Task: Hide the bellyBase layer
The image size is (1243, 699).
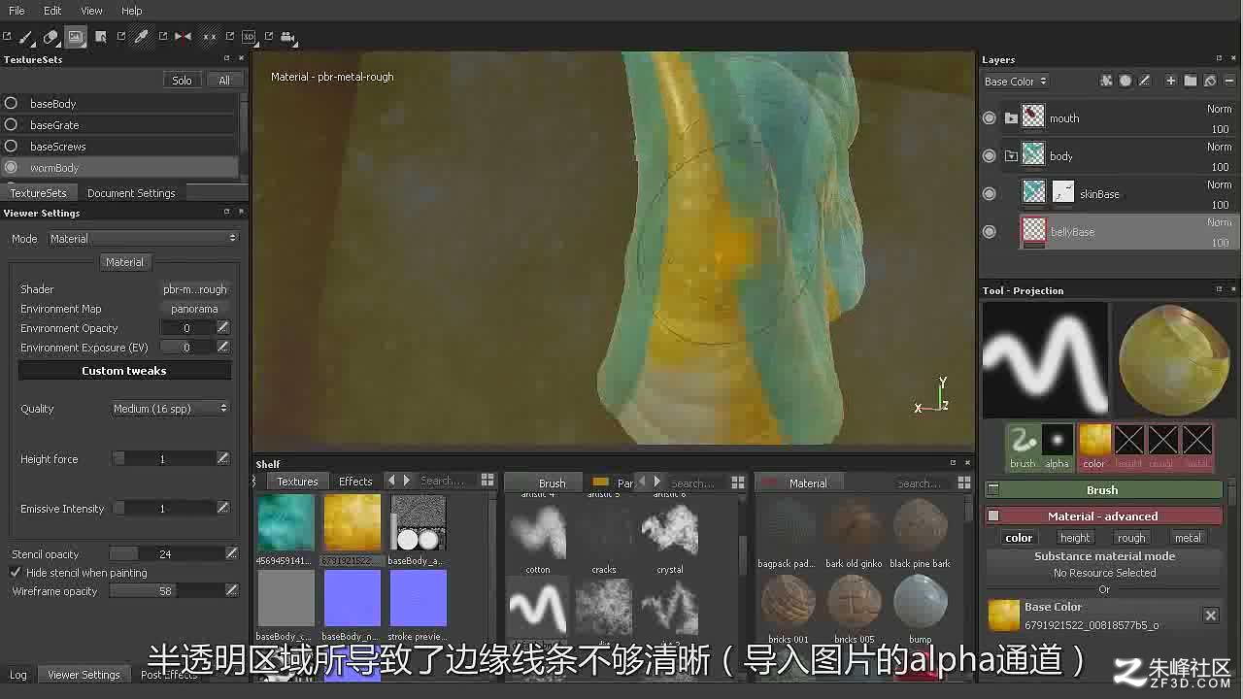Action: (x=990, y=231)
